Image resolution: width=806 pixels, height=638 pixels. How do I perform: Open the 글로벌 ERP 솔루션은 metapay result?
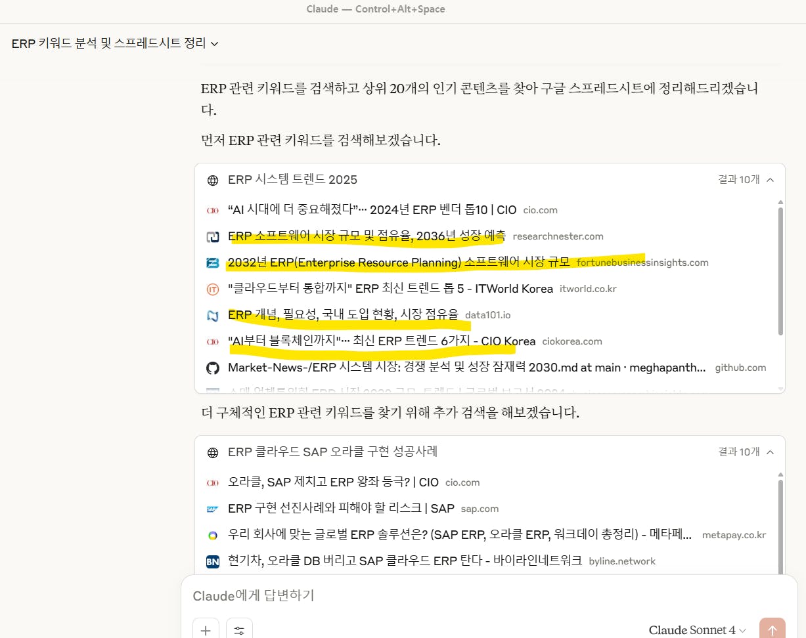pyautogui.click(x=460, y=535)
